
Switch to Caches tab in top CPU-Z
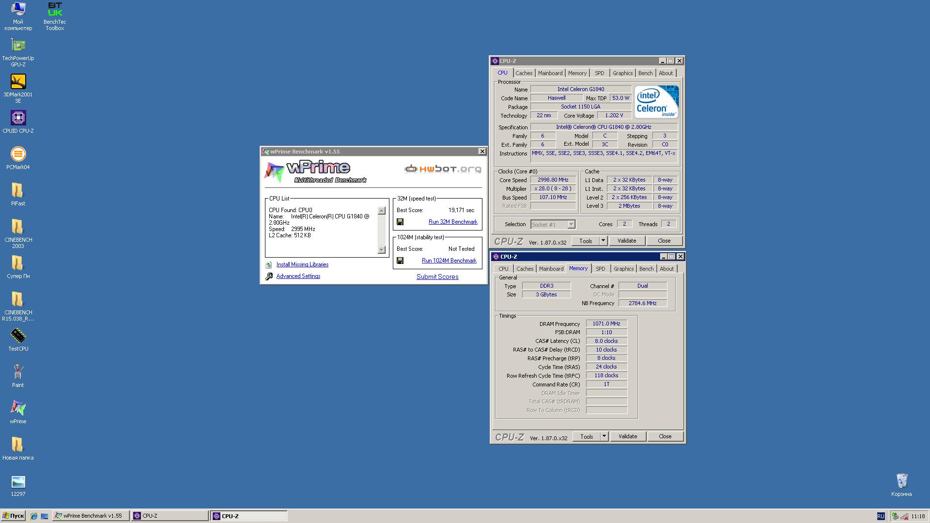[524, 73]
